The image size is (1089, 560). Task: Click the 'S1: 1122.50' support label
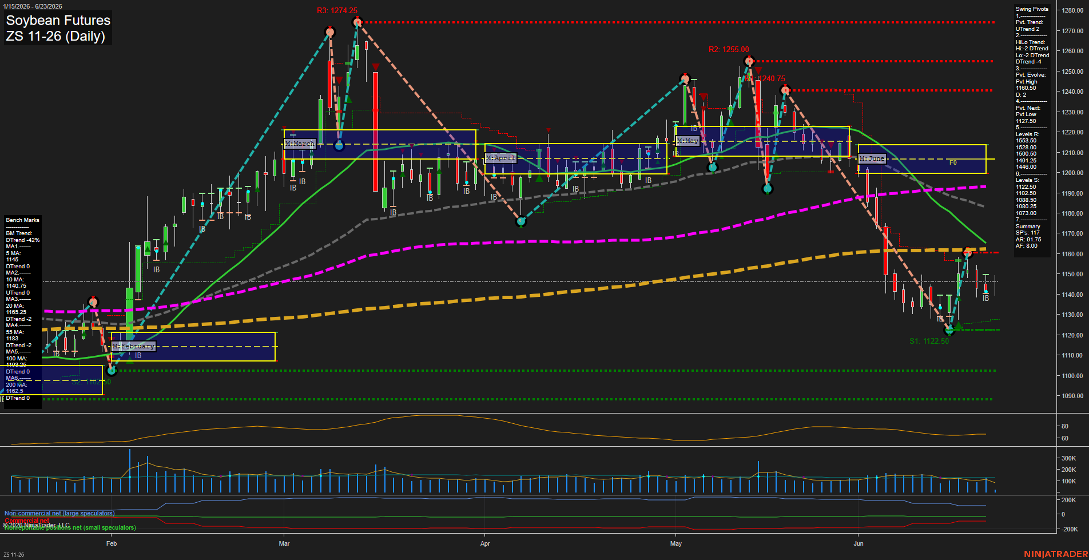point(929,341)
